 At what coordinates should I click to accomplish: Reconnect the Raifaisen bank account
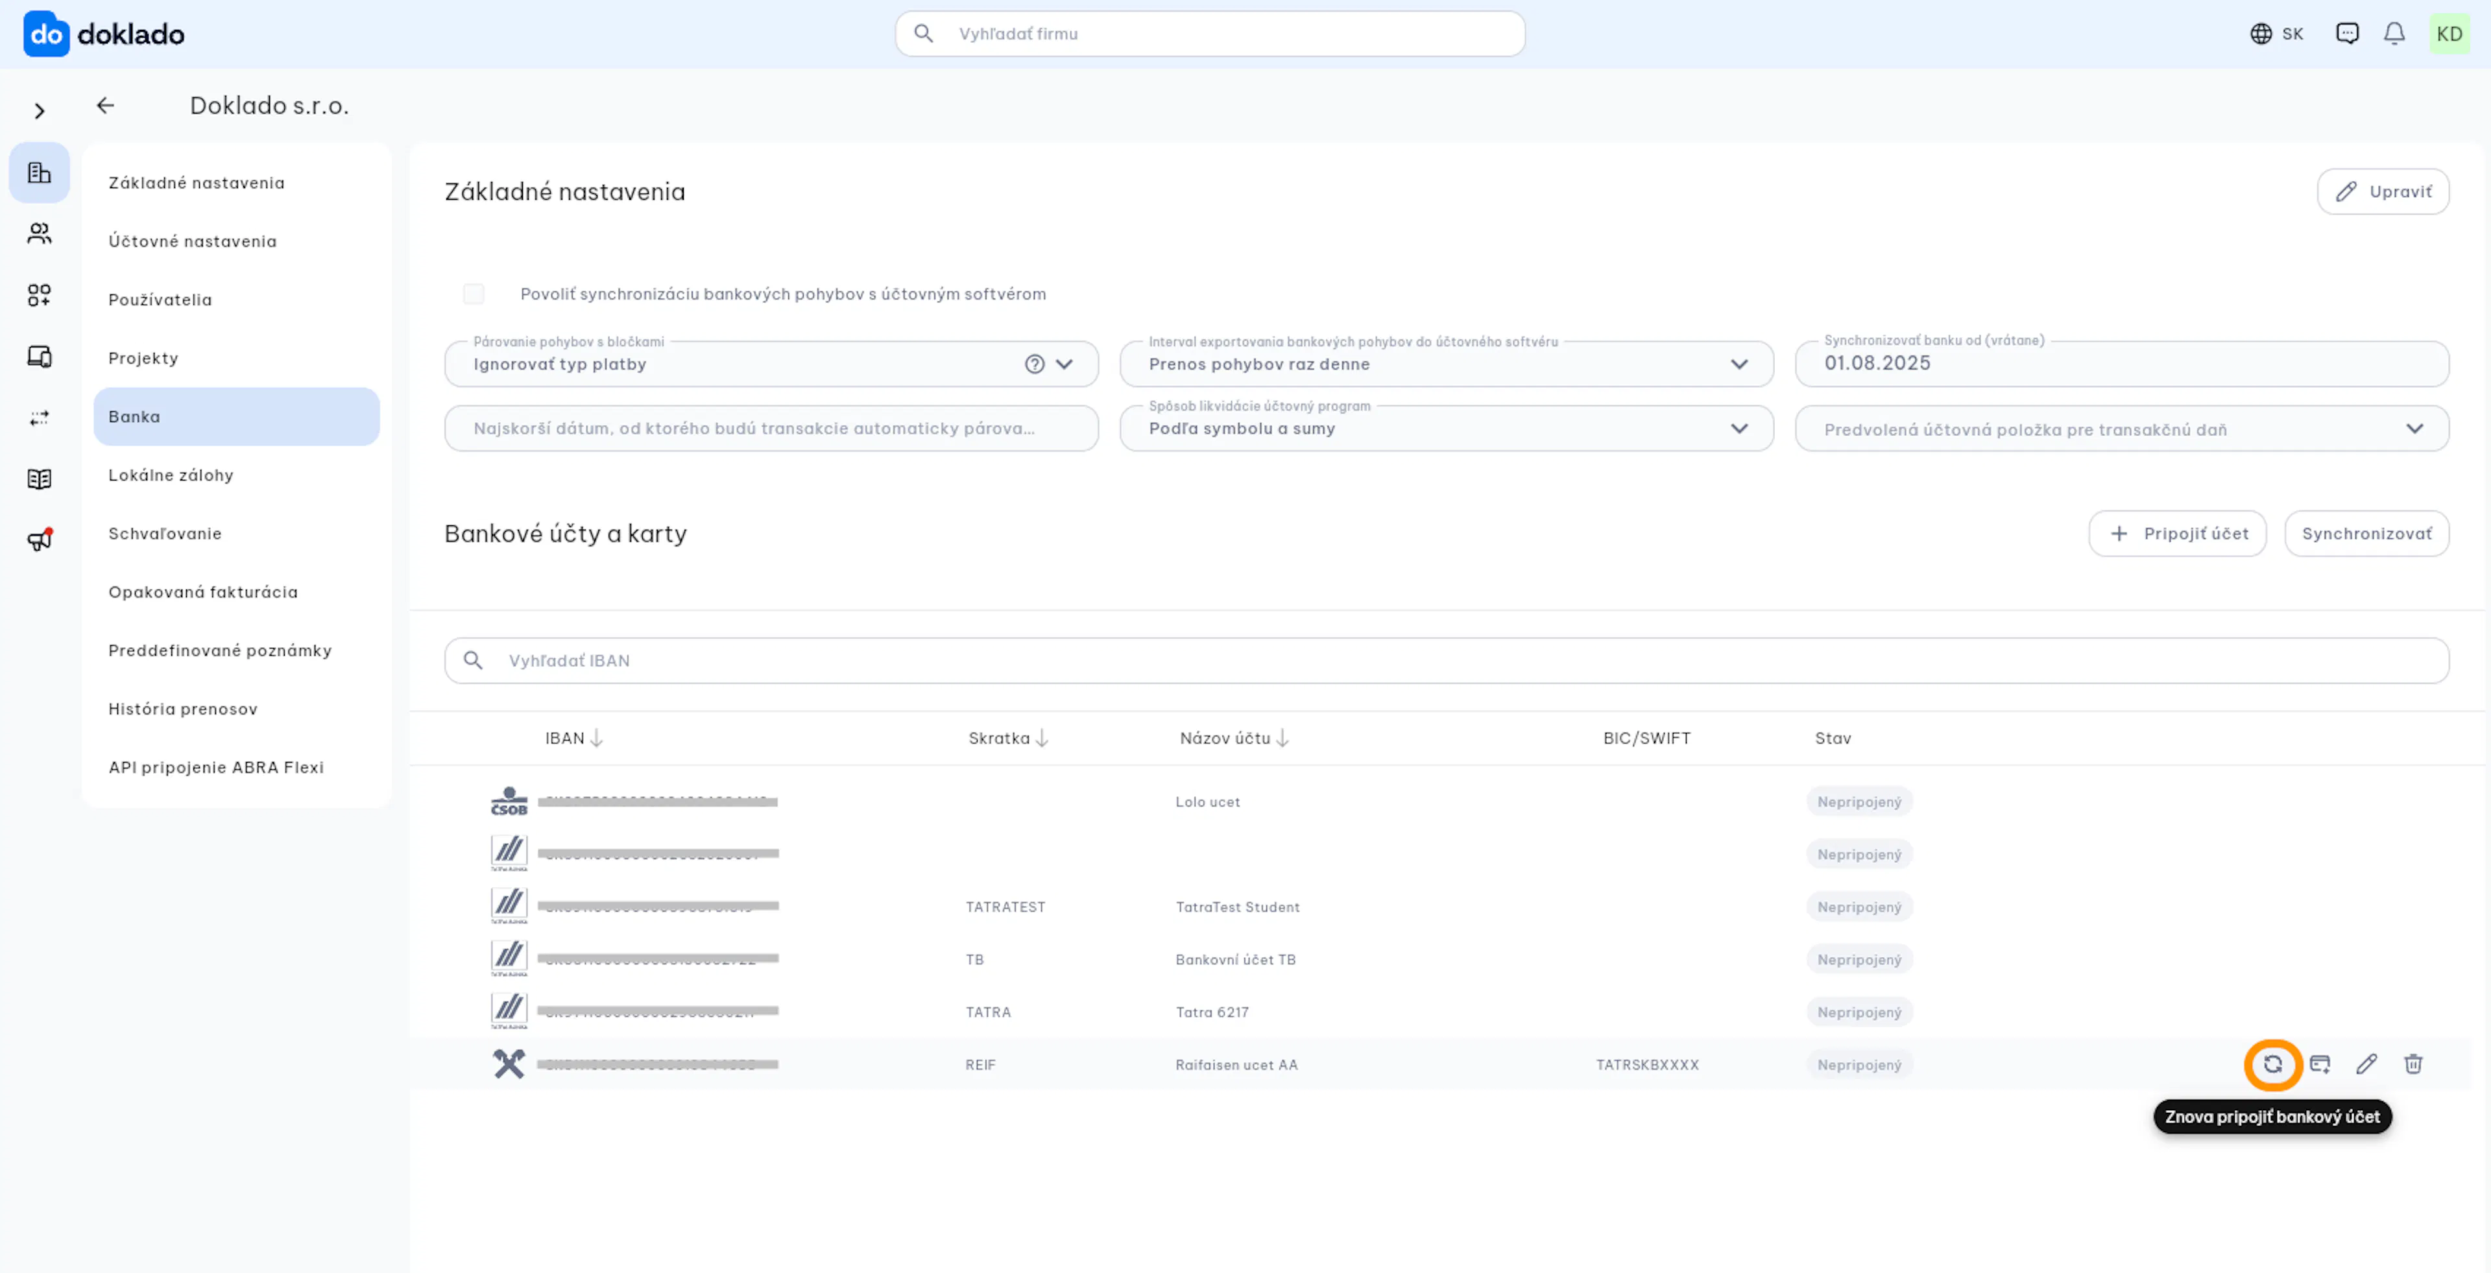(2272, 1064)
